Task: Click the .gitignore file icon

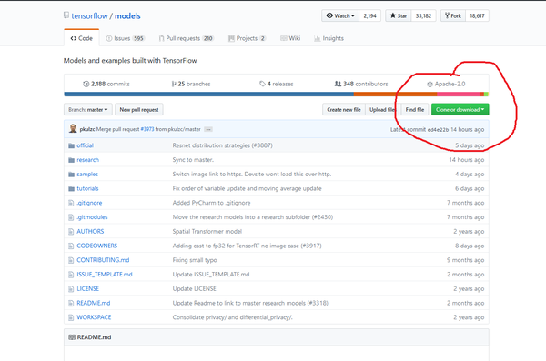Action: click(71, 203)
